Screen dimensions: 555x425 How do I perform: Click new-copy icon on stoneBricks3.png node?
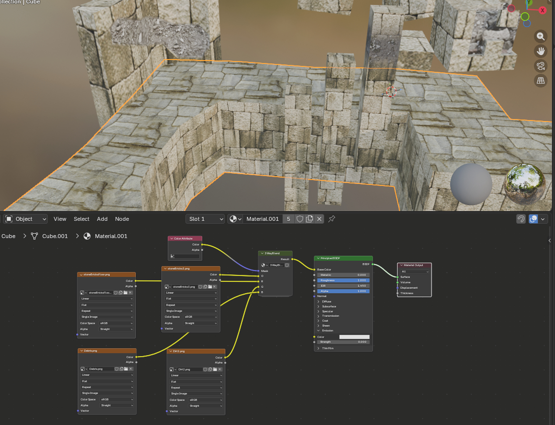click(204, 286)
